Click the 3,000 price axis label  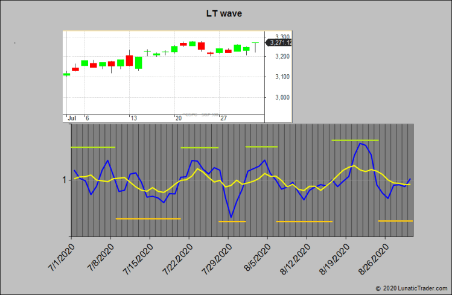pyautogui.click(x=281, y=97)
